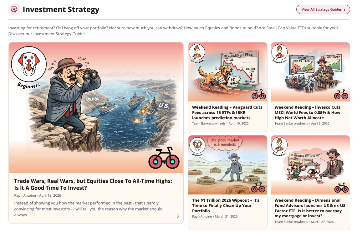Viewport: 362px width, 236px height.
Task: Open Dimensional Fund Advisors article title
Action: coord(310,208)
